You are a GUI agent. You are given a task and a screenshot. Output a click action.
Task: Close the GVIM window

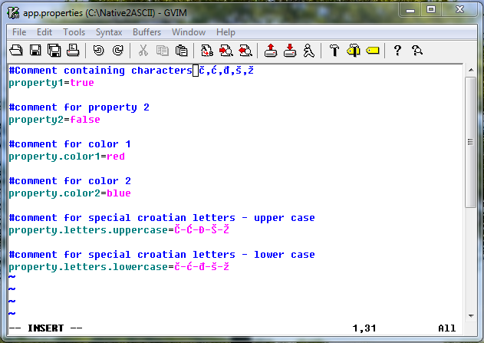tap(459, 10)
